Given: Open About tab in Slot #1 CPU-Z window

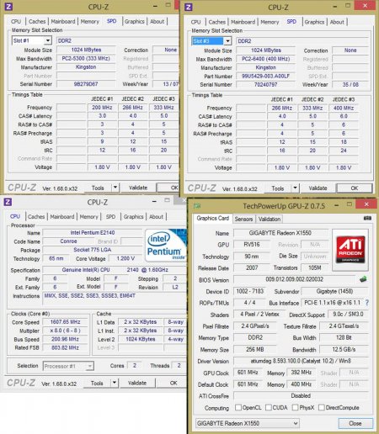Looking at the screenshot, I should pos(157,21).
